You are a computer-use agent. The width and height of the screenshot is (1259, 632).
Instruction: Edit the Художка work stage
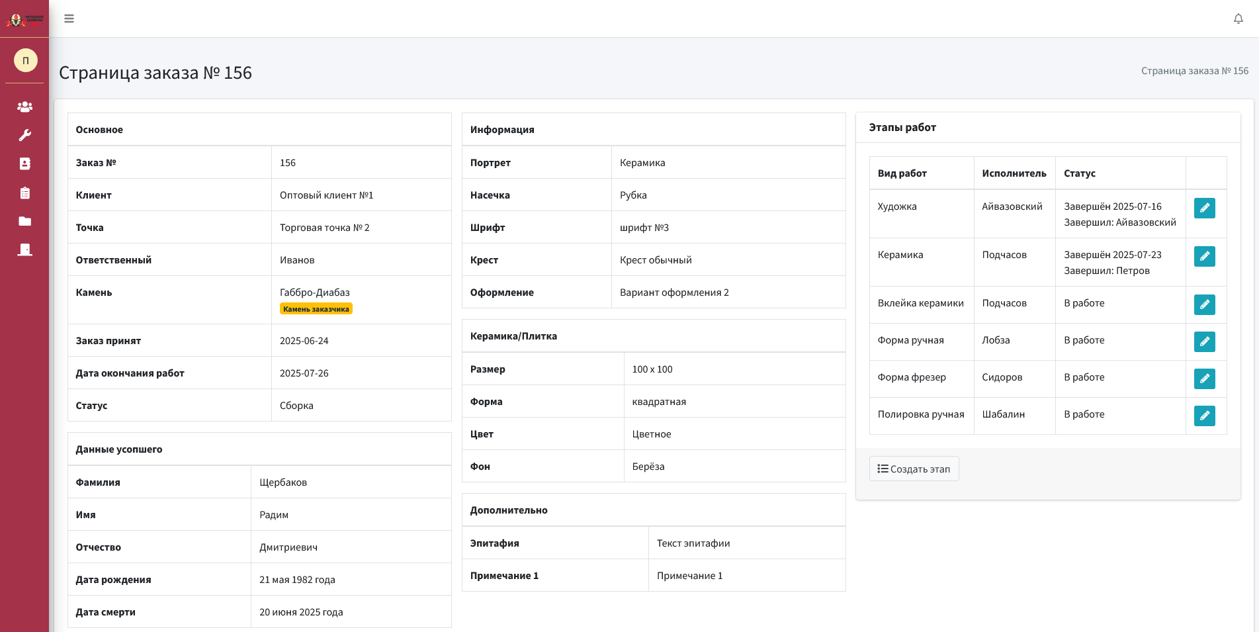(1205, 208)
